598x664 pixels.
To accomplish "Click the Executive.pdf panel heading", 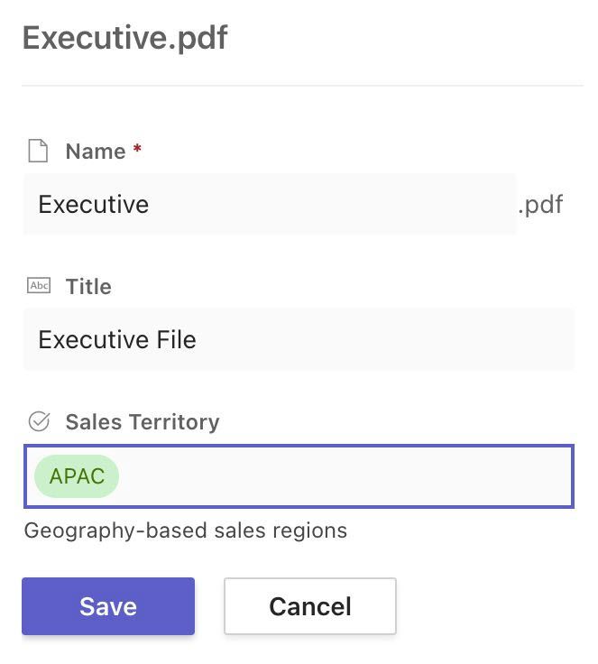I will [x=125, y=39].
